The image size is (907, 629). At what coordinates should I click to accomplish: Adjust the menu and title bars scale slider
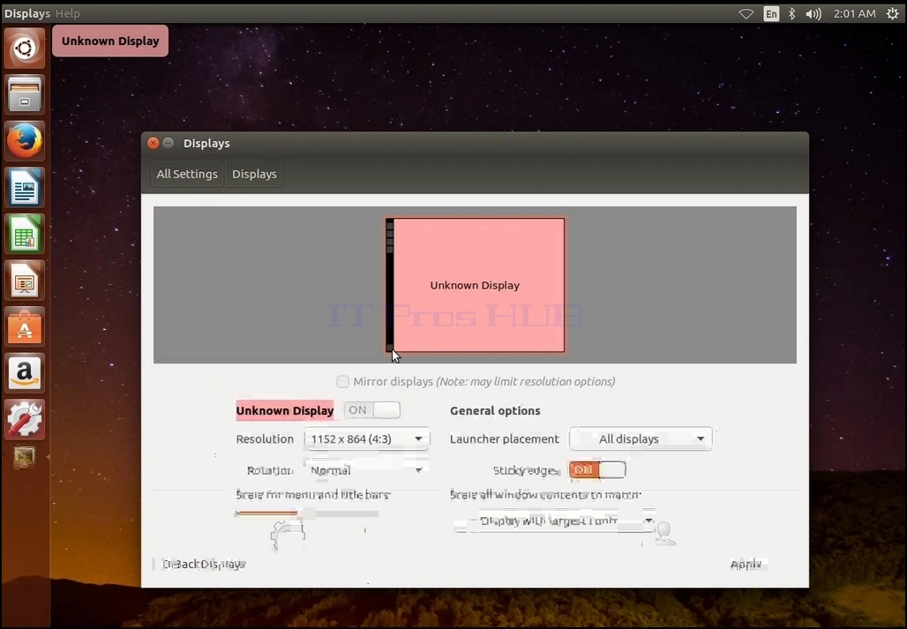306,513
